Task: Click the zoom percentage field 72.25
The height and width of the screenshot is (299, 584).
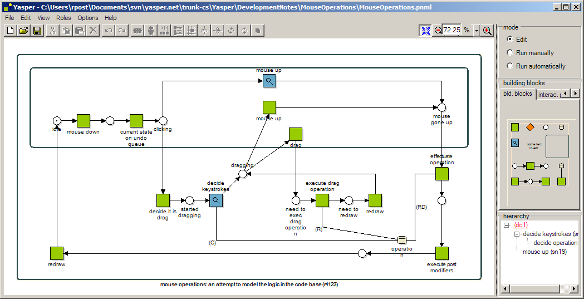Action: [x=452, y=30]
